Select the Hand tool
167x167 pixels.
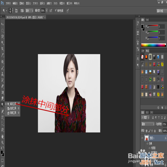tap(2, 136)
